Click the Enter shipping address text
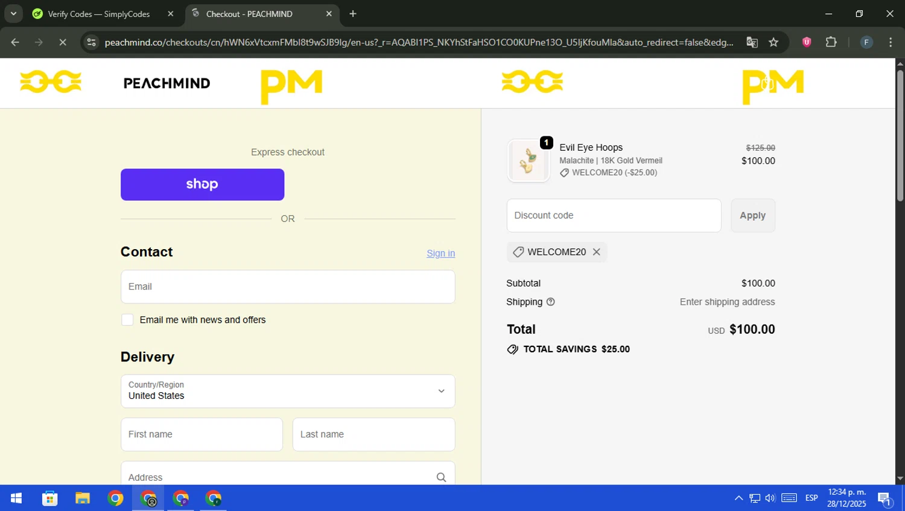905x511 pixels. 727,302
